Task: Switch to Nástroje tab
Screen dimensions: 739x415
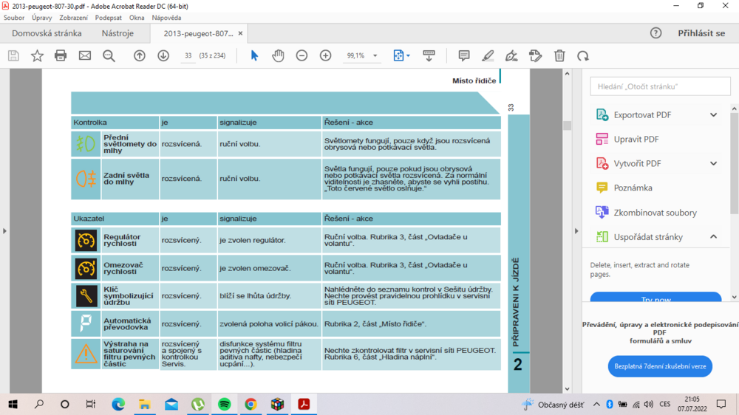Action: (x=118, y=33)
